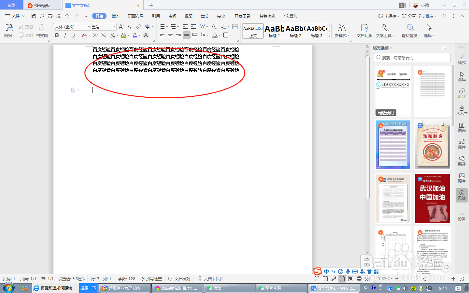Click the sort (A-Z) icon
This screenshot has width=469, height=293.
pyautogui.click(x=214, y=27)
